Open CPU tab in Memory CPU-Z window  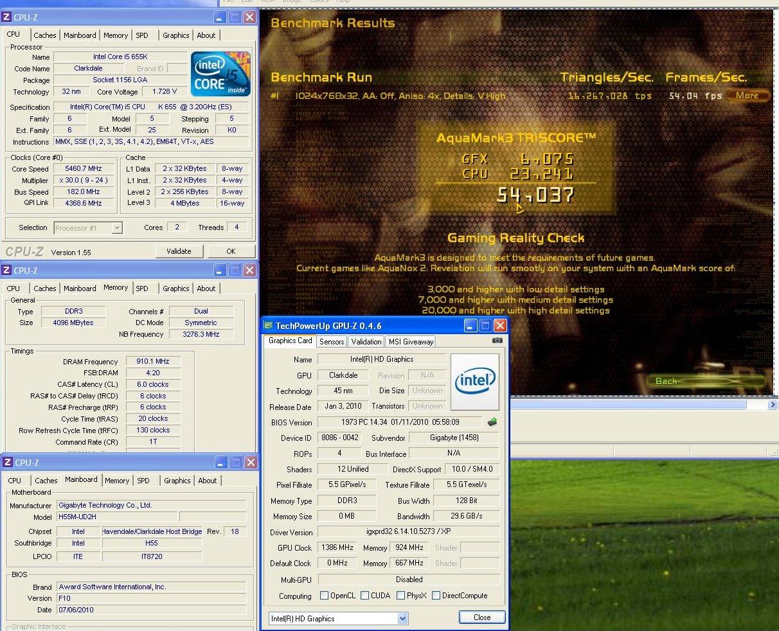coord(13,289)
